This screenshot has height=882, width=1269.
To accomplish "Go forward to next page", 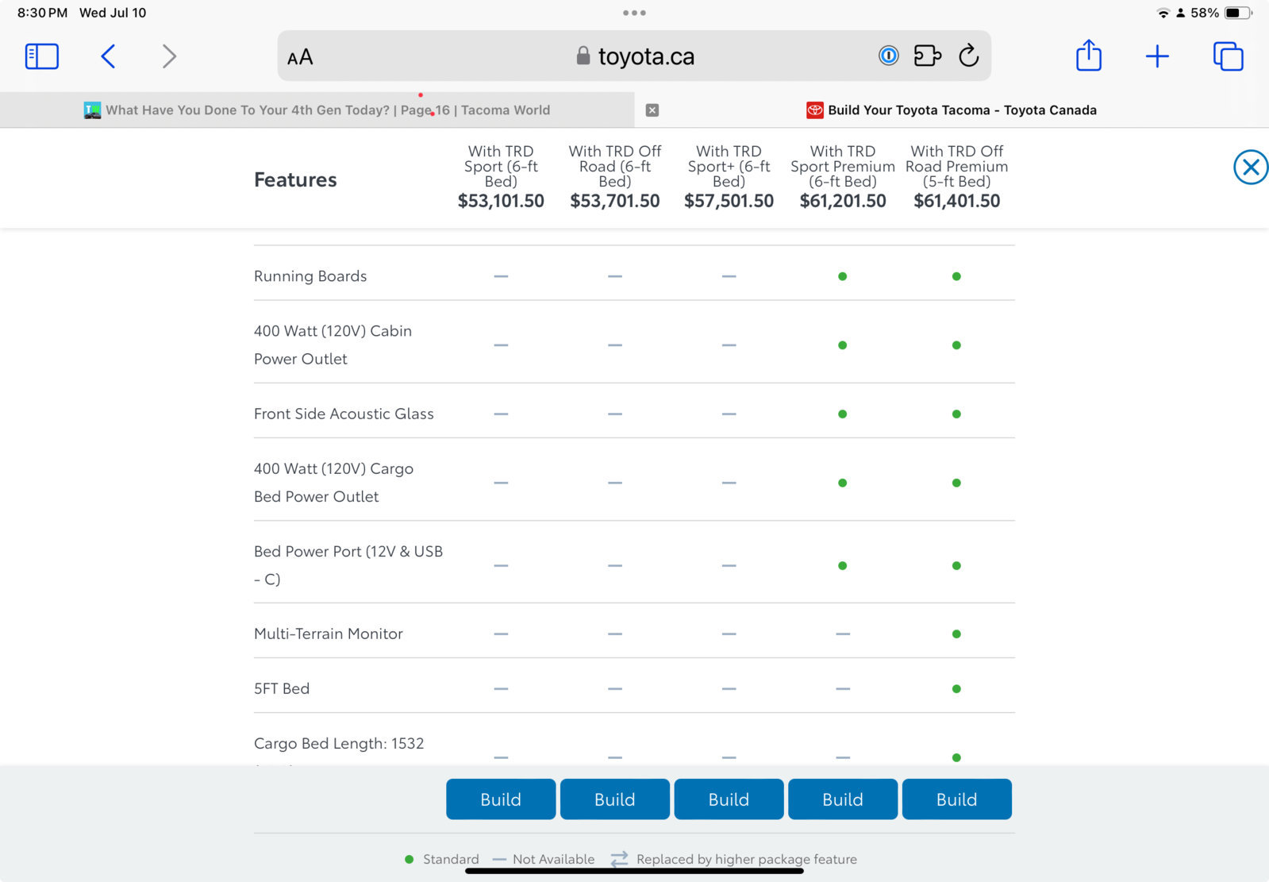I will tap(168, 56).
